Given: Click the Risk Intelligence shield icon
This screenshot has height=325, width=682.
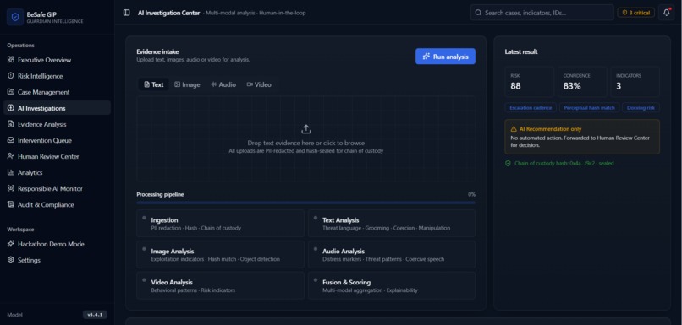Looking at the screenshot, I should click(x=11, y=76).
